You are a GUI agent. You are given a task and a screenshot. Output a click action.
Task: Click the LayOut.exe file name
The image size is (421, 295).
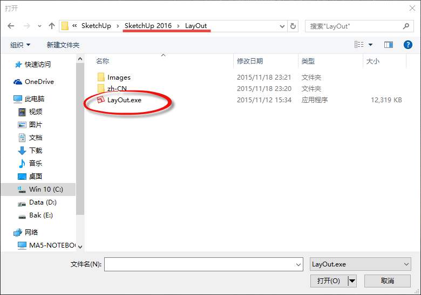[x=124, y=100]
